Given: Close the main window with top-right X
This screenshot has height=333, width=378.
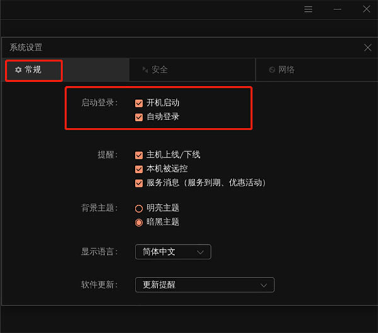Looking at the screenshot, I should [x=366, y=9].
